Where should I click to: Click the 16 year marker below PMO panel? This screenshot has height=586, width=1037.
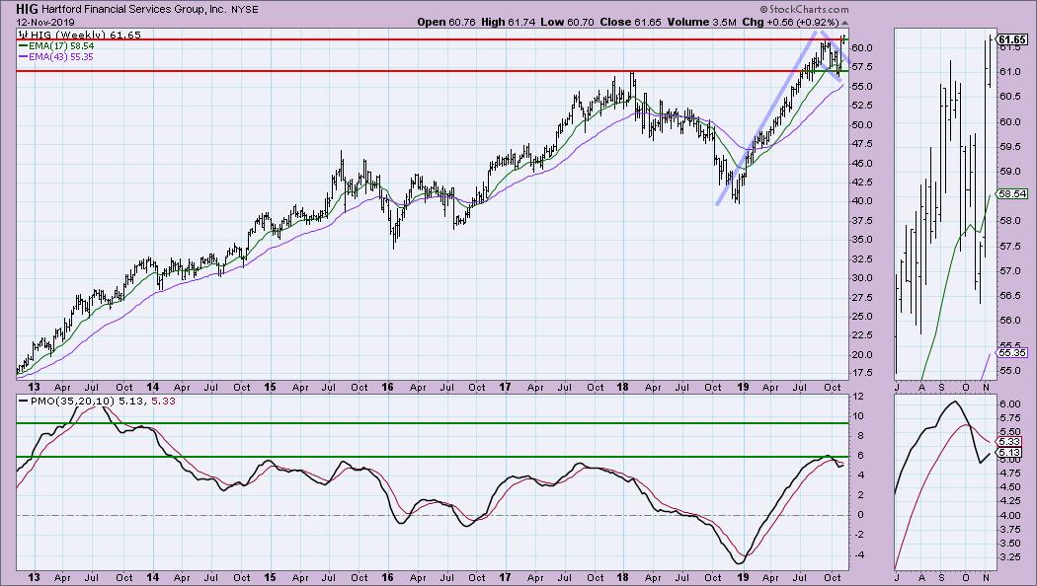387,576
